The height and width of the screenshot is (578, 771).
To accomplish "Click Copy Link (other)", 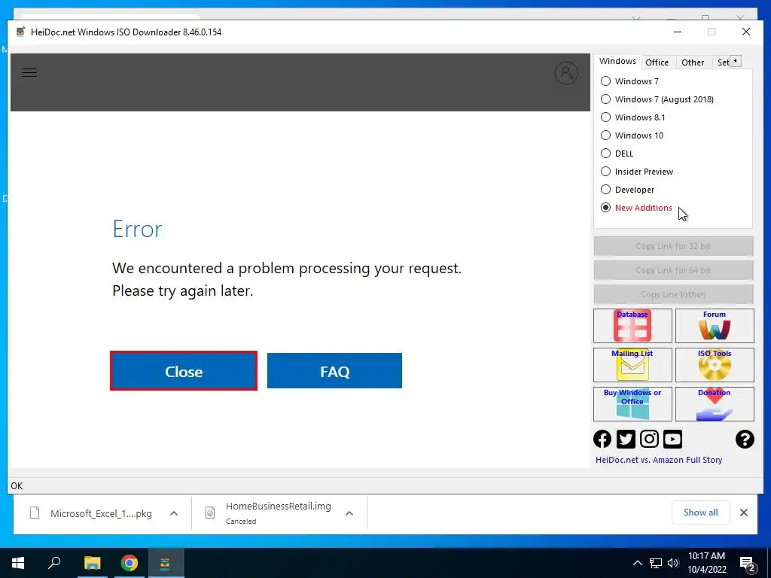I will point(673,294).
